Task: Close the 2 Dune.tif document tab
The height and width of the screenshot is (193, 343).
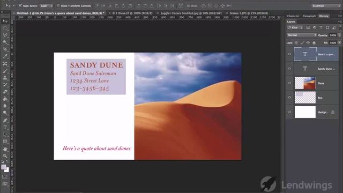Action: [x=109, y=13]
